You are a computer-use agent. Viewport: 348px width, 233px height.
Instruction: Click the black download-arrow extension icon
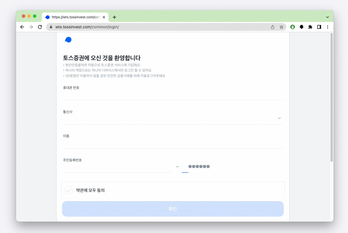pyautogui.click(x=301, y=27)
